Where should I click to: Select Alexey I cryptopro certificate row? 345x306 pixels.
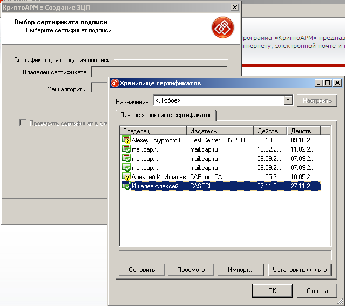coord(221,140)
